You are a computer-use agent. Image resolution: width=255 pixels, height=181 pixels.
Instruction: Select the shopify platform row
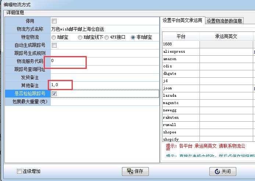point(181,139)
